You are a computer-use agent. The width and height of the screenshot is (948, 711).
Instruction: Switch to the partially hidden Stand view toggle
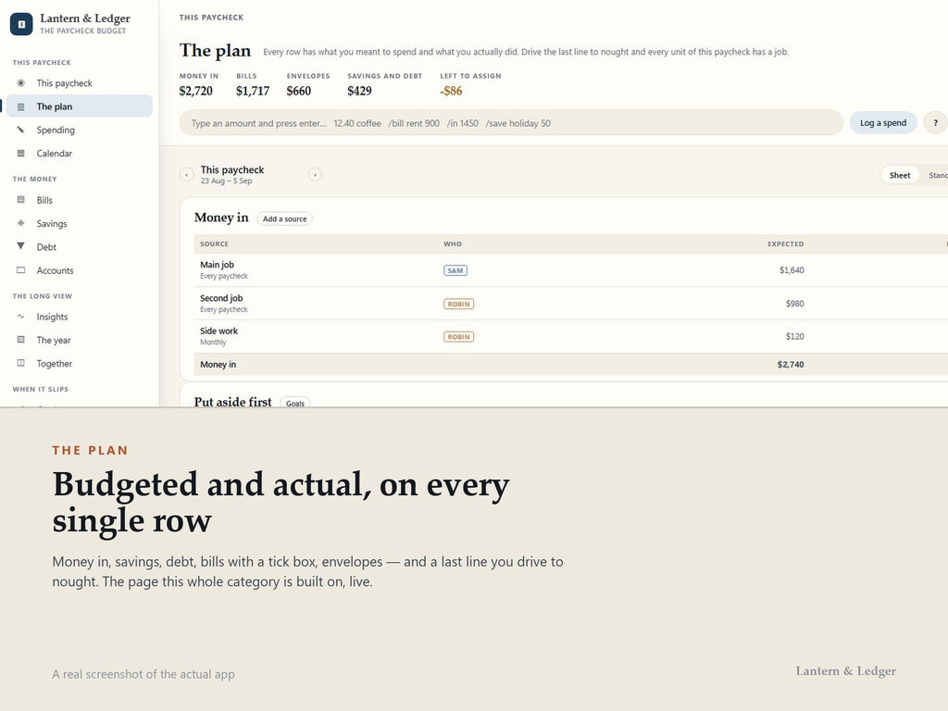[x=936, y=175]
